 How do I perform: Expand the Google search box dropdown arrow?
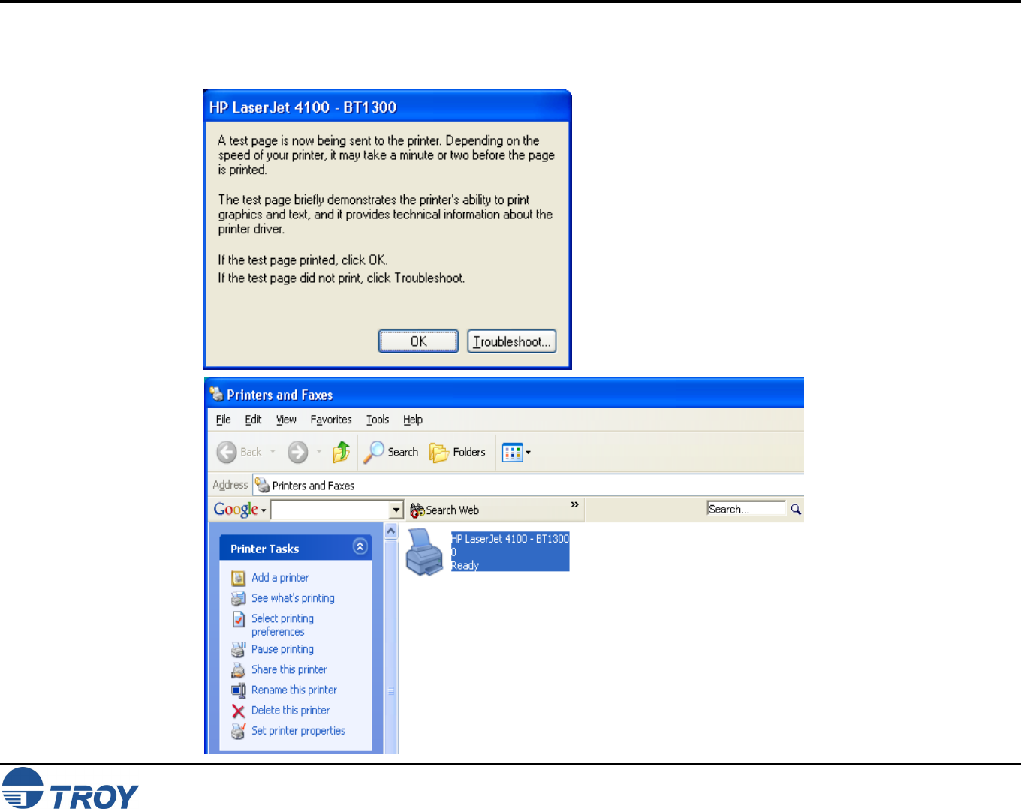click(397, 510)
